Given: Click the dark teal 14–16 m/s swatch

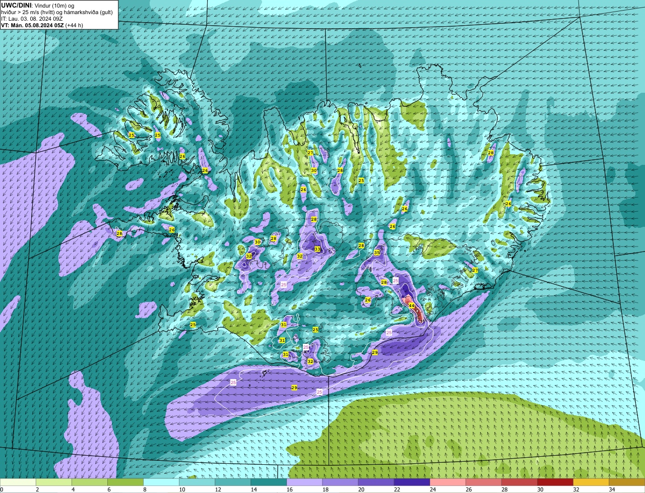Looking at the screenshot, I should (x=269, y=482).
